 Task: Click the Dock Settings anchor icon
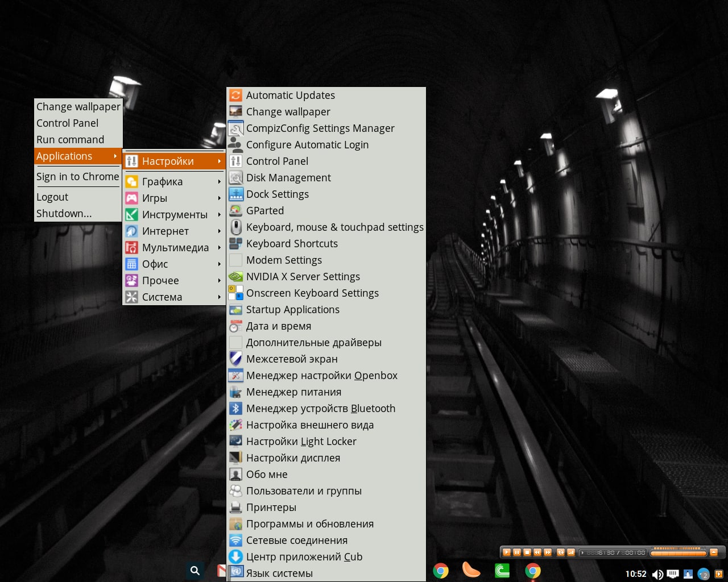[235, 194]
